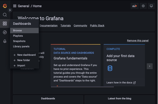Click the COMPLETE label on data source card
This screenshot has width=158, height=104.
[x=113, y=49]
